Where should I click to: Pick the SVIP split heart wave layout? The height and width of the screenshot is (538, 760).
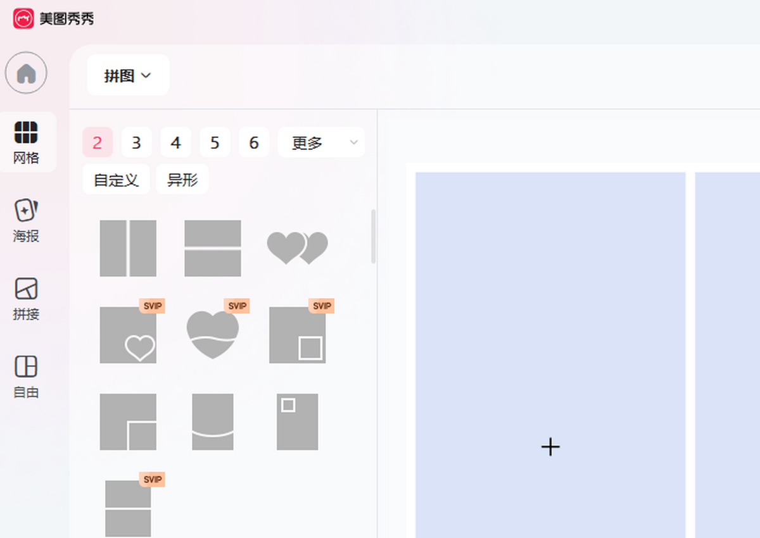213,335
